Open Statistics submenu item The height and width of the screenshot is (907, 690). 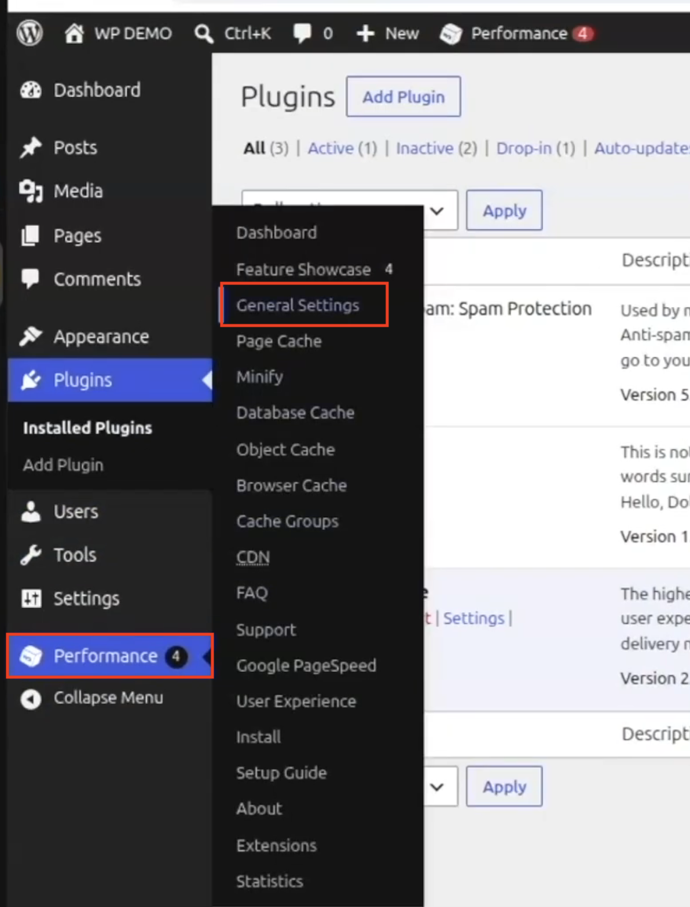coord(270,882)
